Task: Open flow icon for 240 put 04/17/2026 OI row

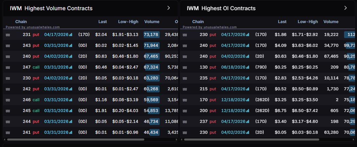Action: [185, 46]
